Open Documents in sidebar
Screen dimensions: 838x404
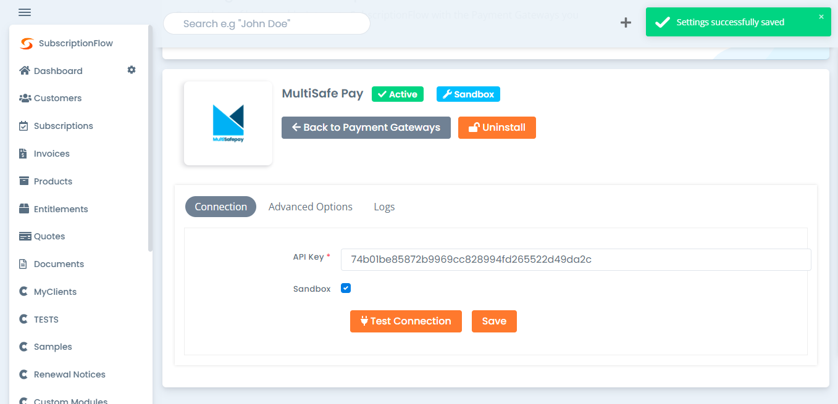59,264
